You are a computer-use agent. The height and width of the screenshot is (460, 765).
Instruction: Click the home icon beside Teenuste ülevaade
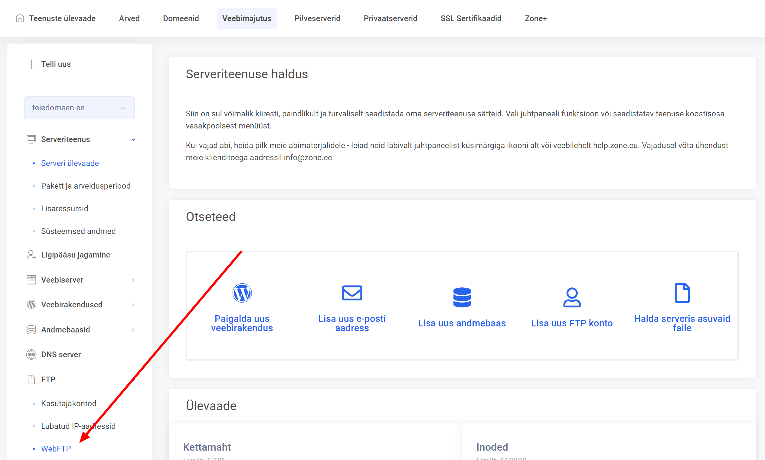(20, 18)
